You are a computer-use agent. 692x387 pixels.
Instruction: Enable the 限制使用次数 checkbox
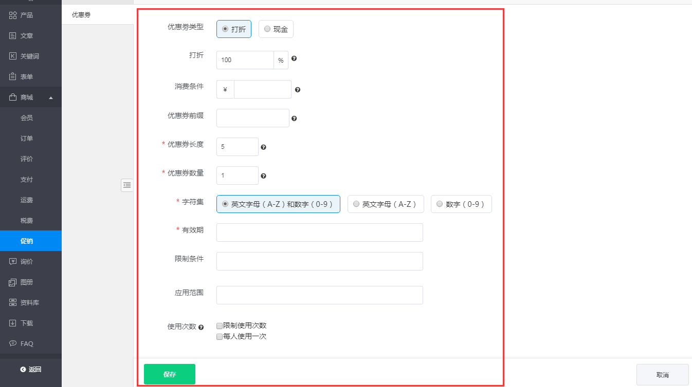[220, 326]
